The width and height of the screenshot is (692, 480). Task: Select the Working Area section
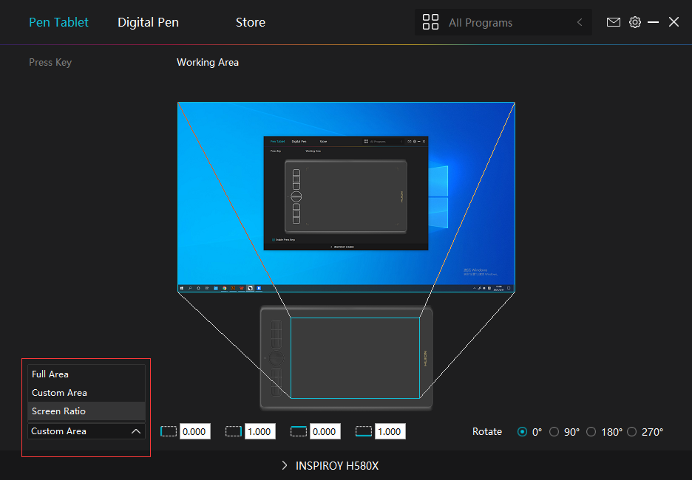(208, 62)
